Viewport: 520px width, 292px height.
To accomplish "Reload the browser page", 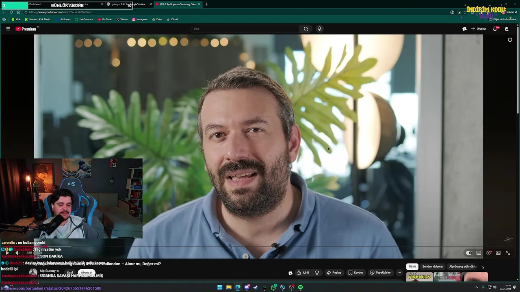I will [11, 12].
